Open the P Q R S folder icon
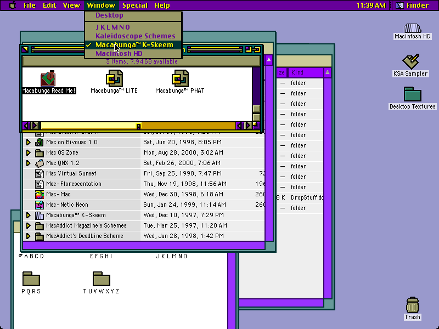The image size is (439, 329). pyautogui.click(x=31, y=279)
